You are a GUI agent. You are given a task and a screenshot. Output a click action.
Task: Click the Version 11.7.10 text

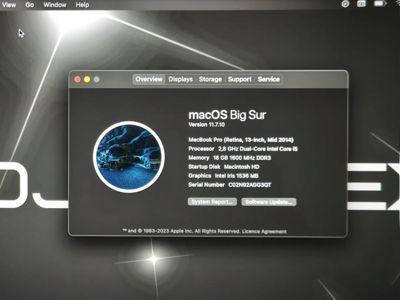coord(207,125)
